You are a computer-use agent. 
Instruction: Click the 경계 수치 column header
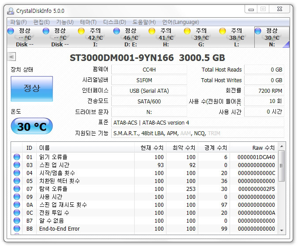[214, 148]
